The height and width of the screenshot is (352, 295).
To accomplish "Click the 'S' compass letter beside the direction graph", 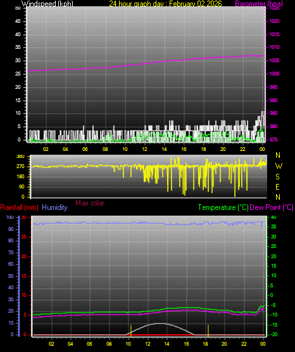I will (x=277, y=177).
